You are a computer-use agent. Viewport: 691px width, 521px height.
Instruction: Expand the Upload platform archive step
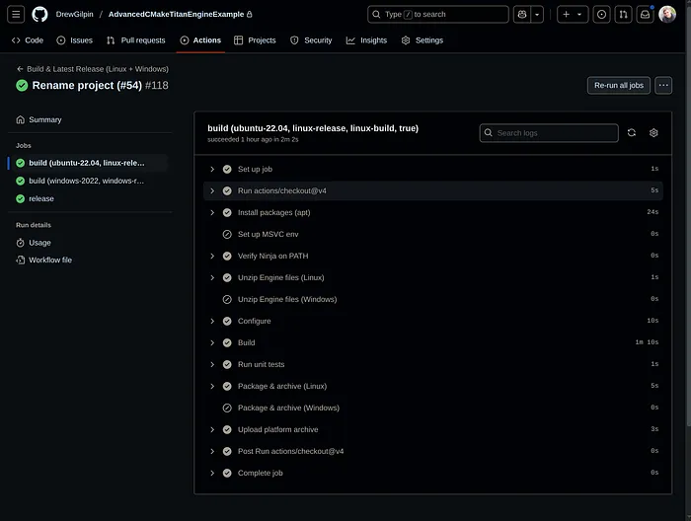click(x=433, y=429)
